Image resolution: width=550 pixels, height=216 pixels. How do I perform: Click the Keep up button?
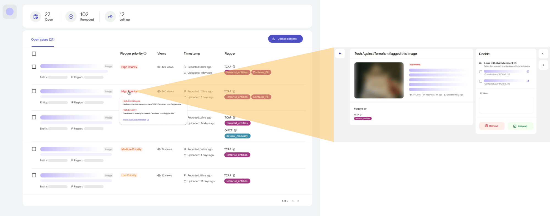[x=520, y=126]
